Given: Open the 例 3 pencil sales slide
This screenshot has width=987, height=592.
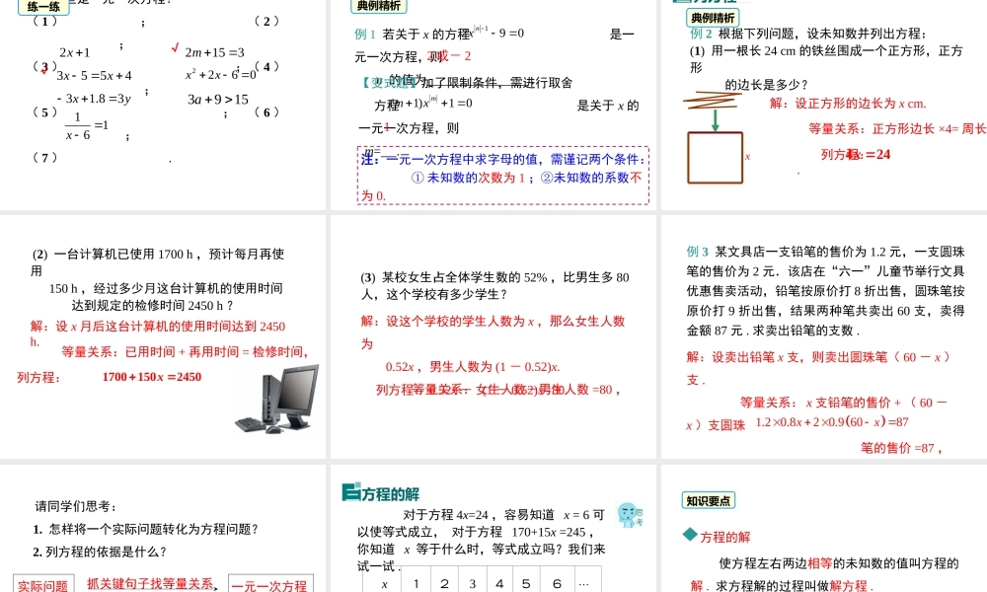Looking at the screenshot, I should [824, 337].
